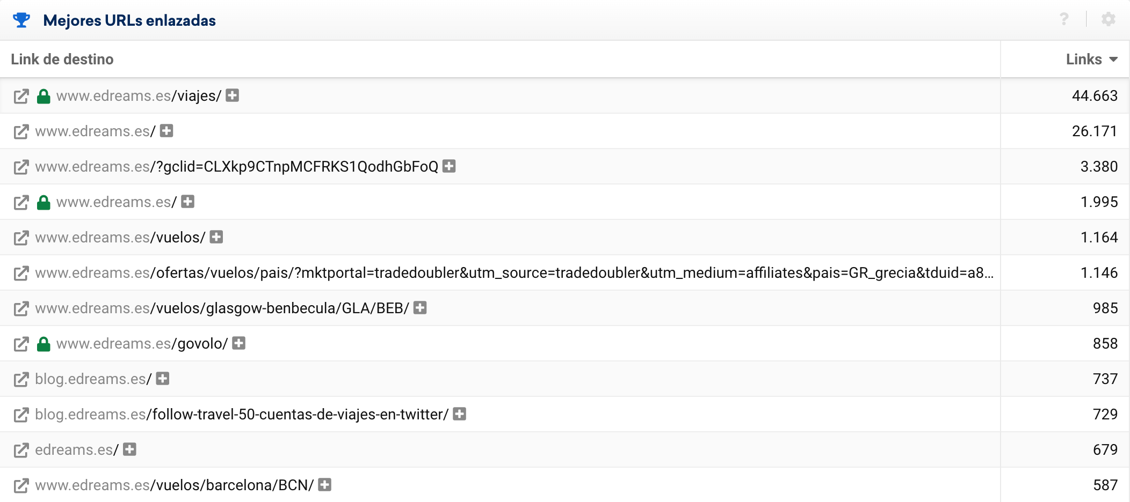Click external link icon for glasgow-benbecula row
Screen dimensions: 1130x502
[21, 309]
